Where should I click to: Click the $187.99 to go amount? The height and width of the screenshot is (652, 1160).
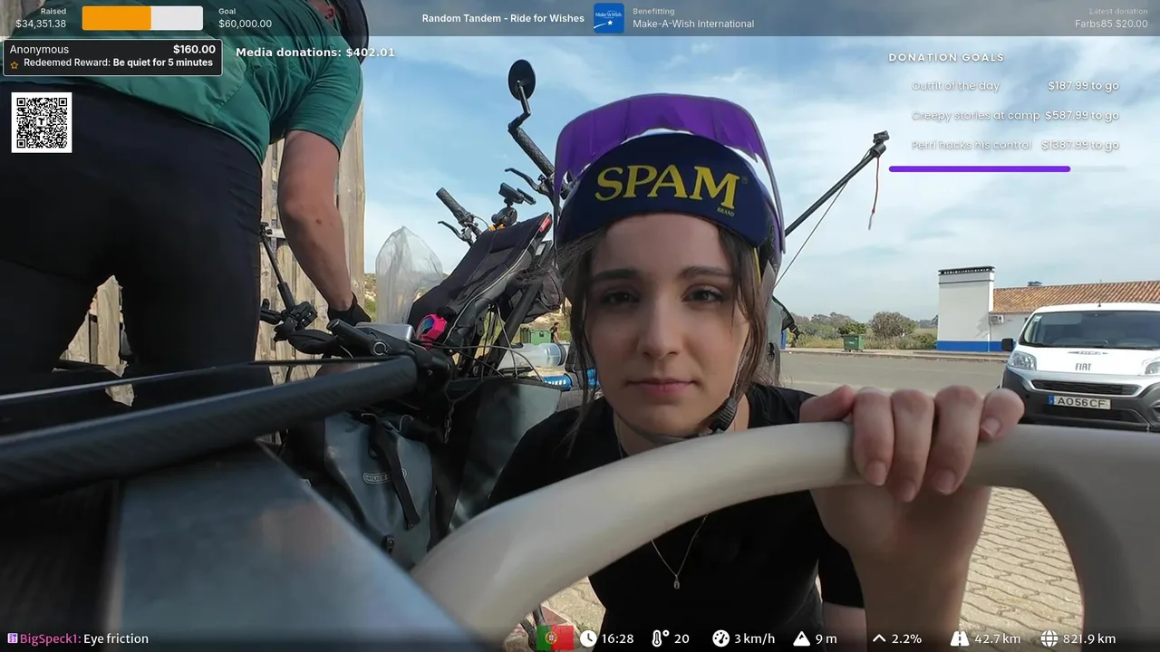[1083, 86]
